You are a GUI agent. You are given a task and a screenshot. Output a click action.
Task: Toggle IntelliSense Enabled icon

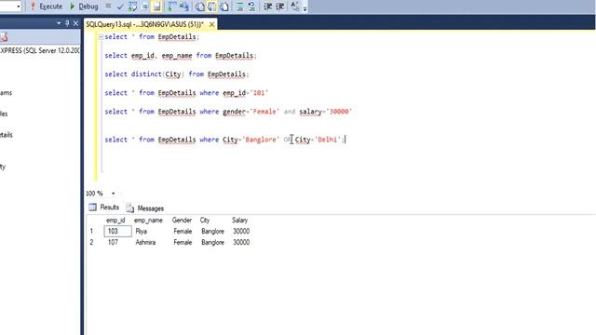click(156, 7)
